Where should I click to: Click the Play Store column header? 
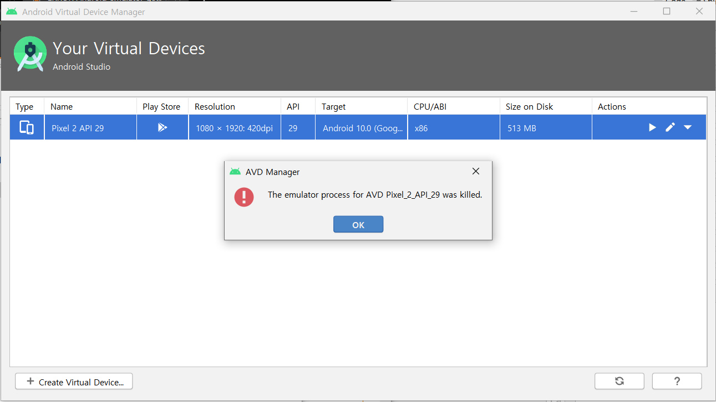click(x=163, y=106)
